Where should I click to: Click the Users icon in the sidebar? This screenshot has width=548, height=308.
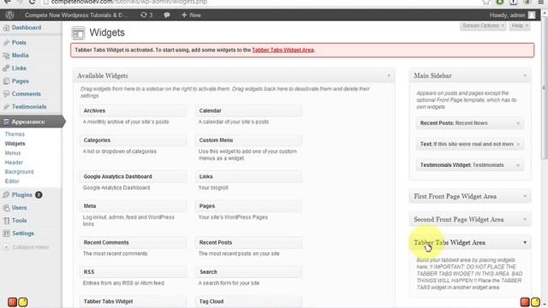click(6, 208)
